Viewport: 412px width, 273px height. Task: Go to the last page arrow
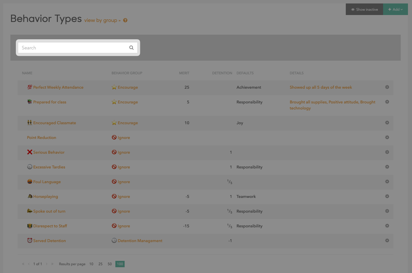pos(52,264)
